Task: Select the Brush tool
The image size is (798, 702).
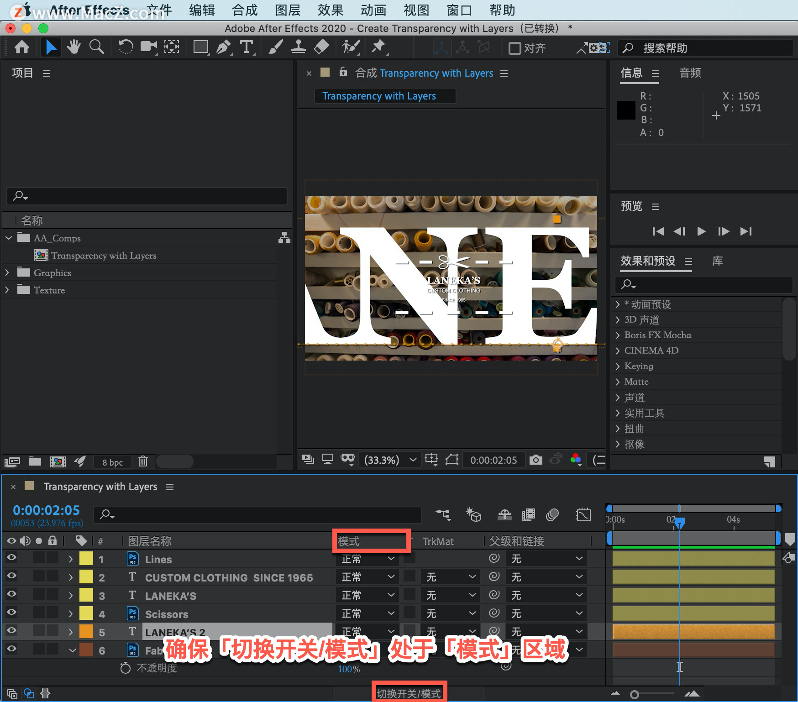Action: (x=275, y=47)
